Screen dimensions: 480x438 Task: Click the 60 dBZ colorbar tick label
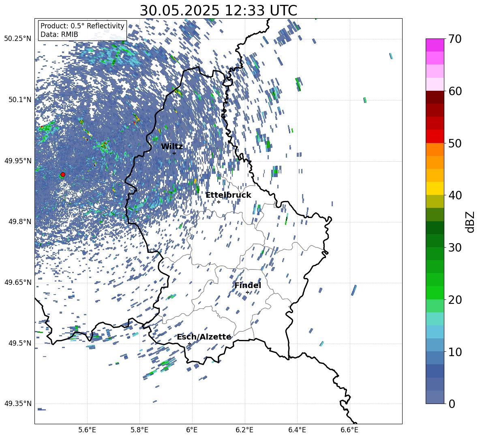[x=455, y=91]
